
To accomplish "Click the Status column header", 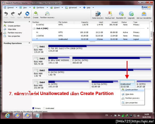I will (125, 22).
